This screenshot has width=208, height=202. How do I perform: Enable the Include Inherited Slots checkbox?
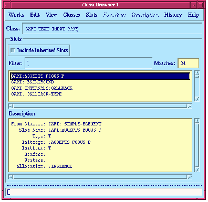pos(13,50)
